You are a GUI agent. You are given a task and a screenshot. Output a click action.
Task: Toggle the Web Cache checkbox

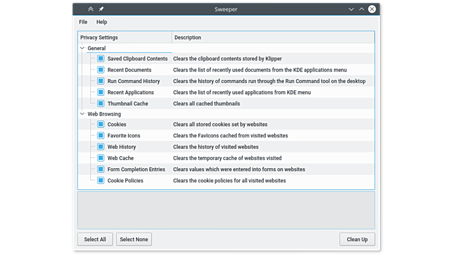pyautogui.click(x=101, y=158)
